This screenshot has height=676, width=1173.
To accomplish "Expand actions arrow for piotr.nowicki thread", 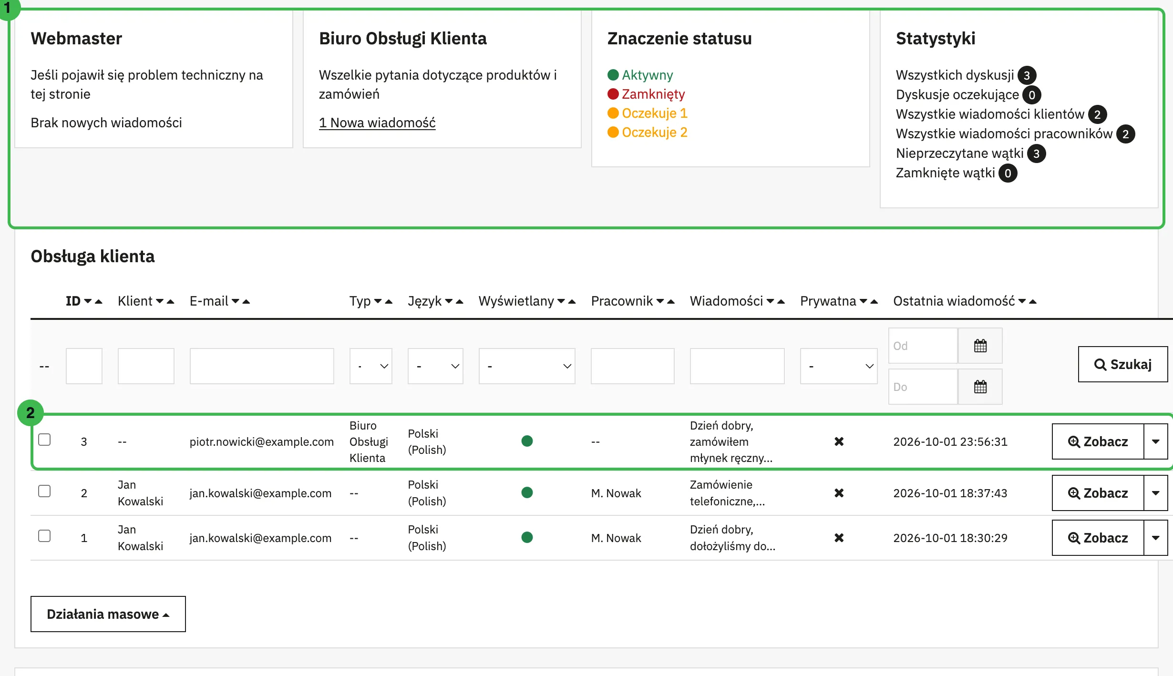I will pyautogui.click(x=1156, y=441).
